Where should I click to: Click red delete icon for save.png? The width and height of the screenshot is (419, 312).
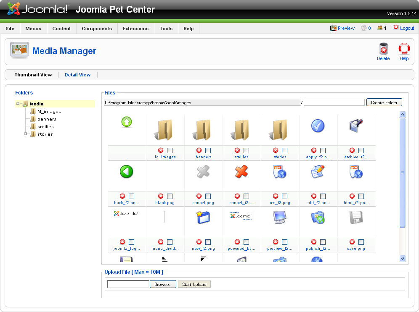click(x=352, y=242)
